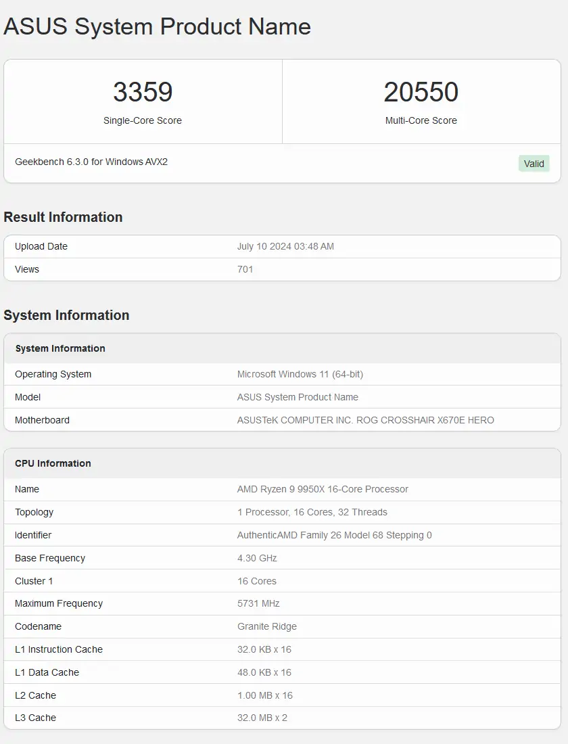The image size is (568, 744).
Task: Select Microsoft Windows 11 (64-bit) value
Action: click(x=300, y=375)
